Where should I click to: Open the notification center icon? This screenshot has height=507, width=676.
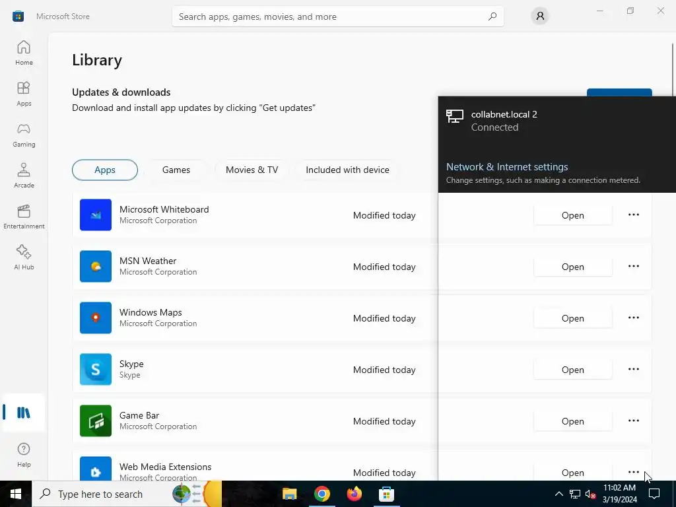(654, 494)
